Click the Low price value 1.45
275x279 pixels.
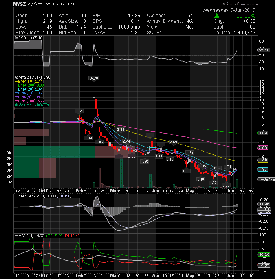coord(48,27)
